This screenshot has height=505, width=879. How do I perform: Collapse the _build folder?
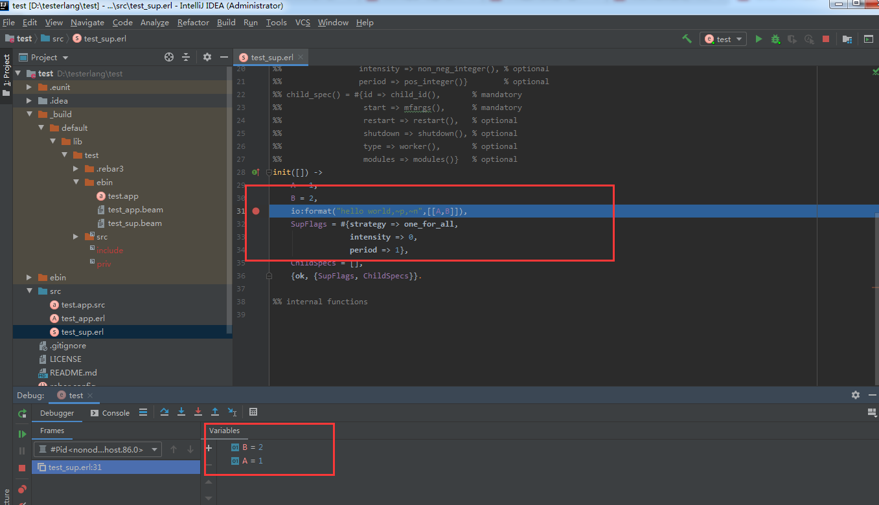(x=30, y=114)
